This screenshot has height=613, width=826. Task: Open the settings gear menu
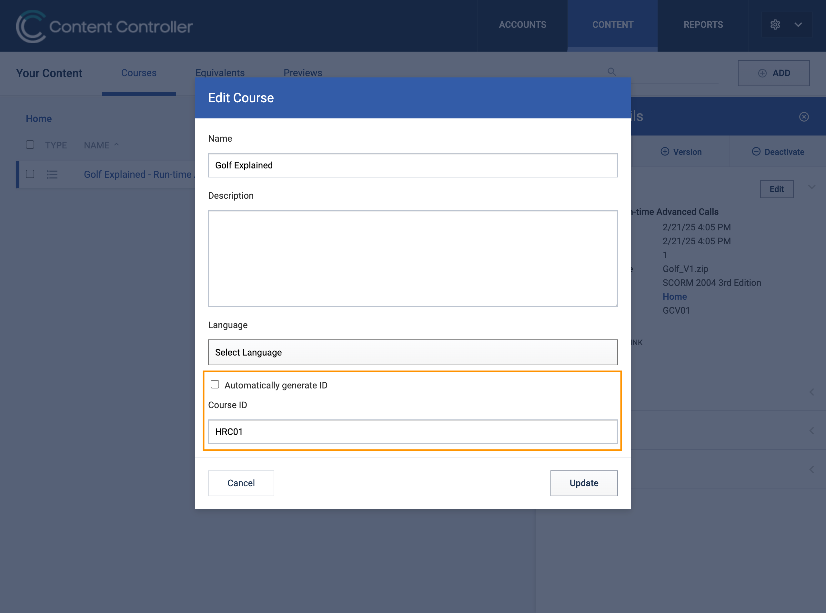coord(775,25)
